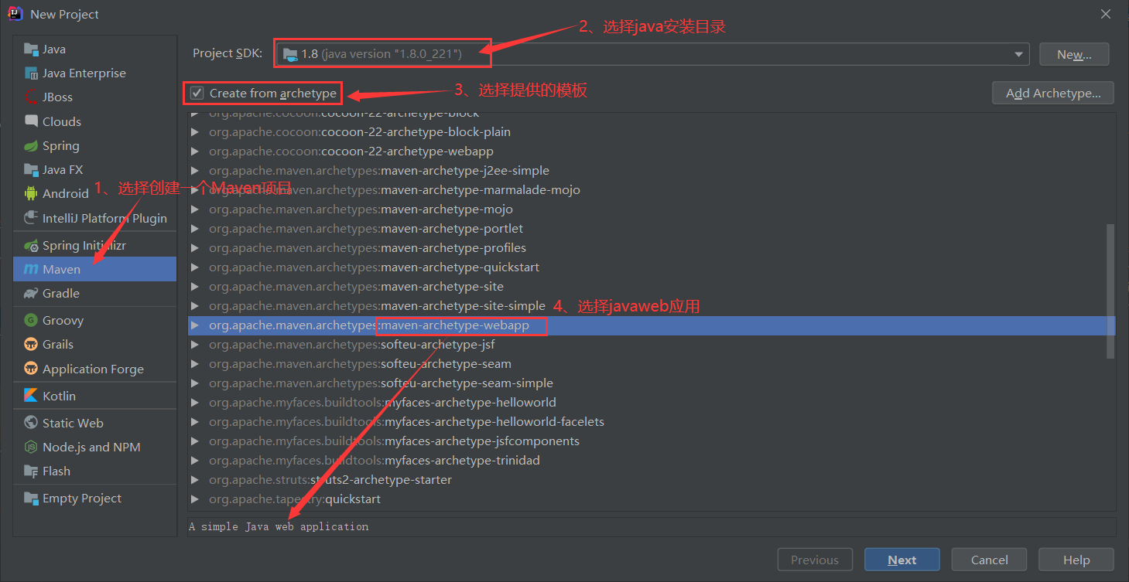1129x582 pixels.
Task: Select Java Enterprise project type
Action: (84, 73)
